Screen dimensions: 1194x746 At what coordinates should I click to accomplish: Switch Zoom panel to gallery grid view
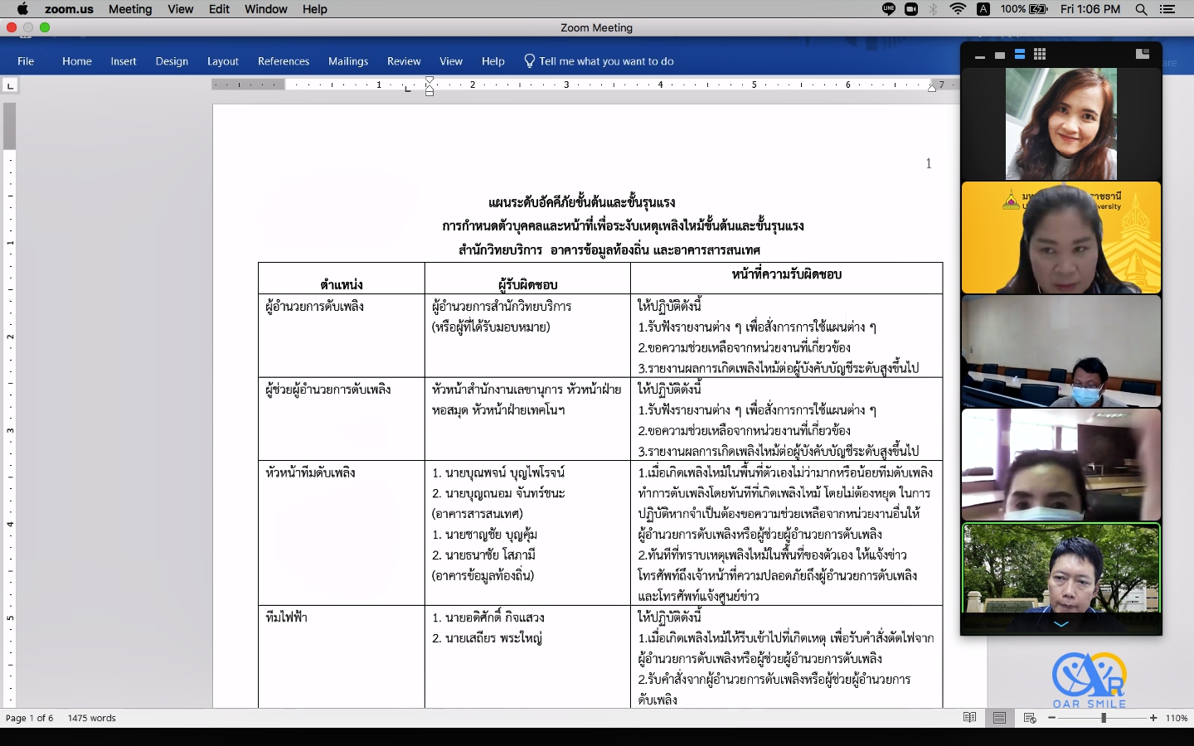click(x=1040, y=55)
